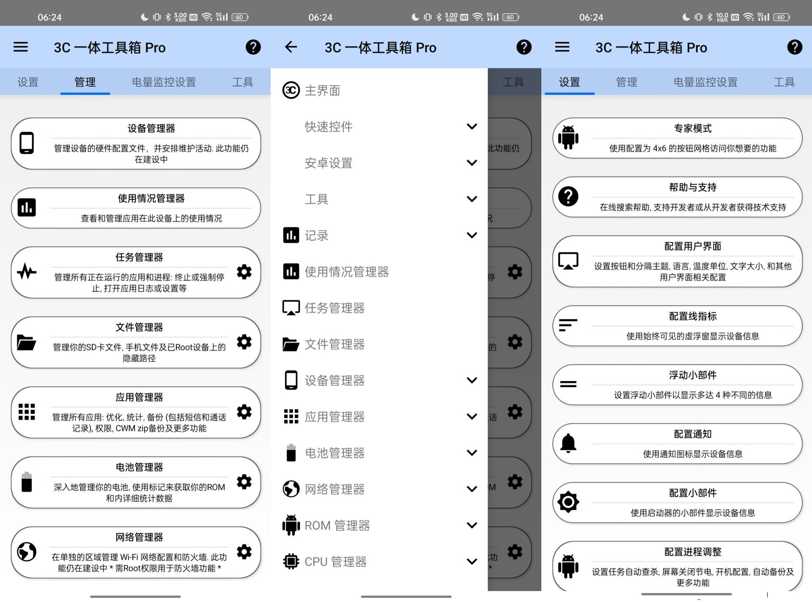This screenshot has width=812, height=602.
Task: Select the 应用管理器 grid icon
Action: 27,412
